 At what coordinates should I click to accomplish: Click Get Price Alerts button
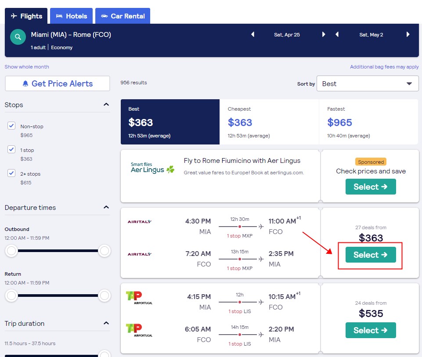[58, 84]
